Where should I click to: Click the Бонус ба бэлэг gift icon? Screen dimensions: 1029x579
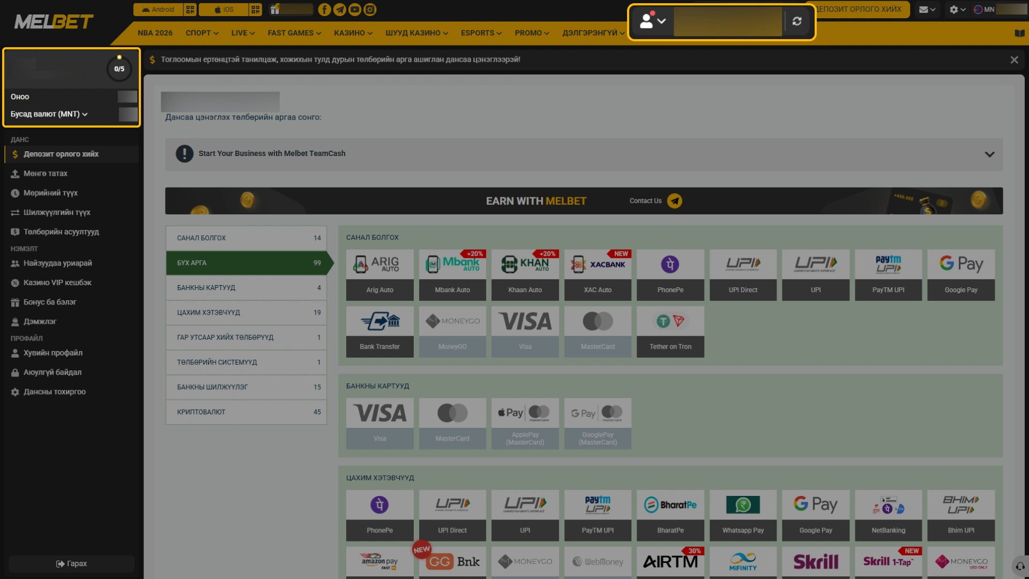click(15, 302)
